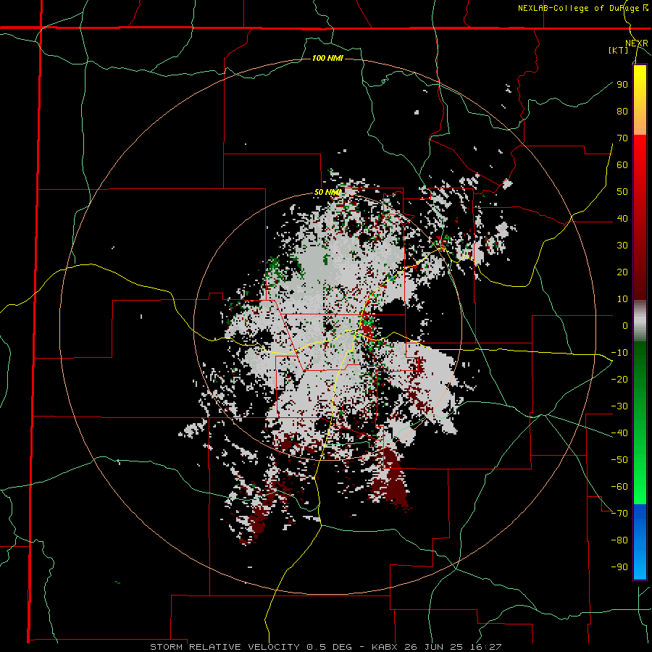Click the 'KABX 26 JUN 25 16:27' timestamp
This screenshot has width=652, height=652.
437,647
